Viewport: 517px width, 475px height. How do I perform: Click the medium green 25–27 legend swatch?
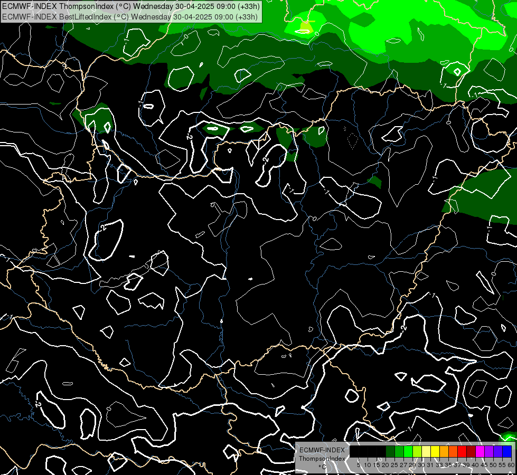point(399,451)
